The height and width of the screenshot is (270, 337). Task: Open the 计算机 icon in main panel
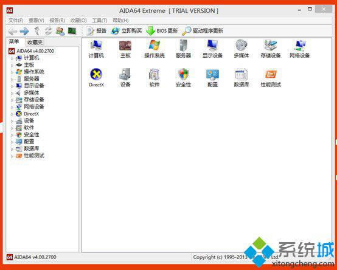pos(96,49)
